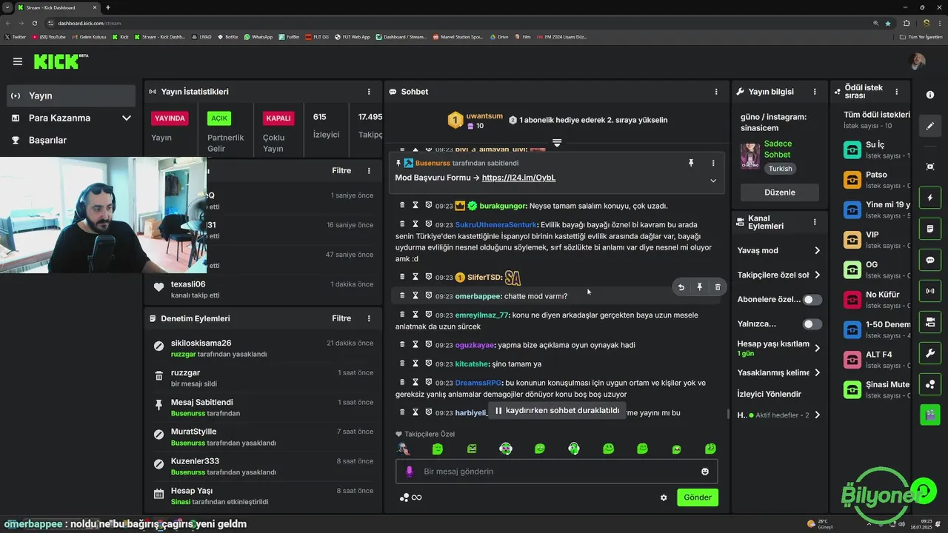Expand pinned message with its chevron

(x=713, y=181)
